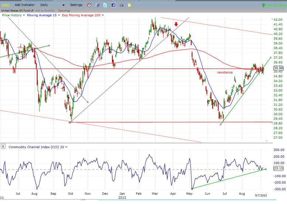Image resolution: width=287 pixels, height=204 pixels.
Task: Click the alarm clock alert icon
Action: tap(89, 5)
